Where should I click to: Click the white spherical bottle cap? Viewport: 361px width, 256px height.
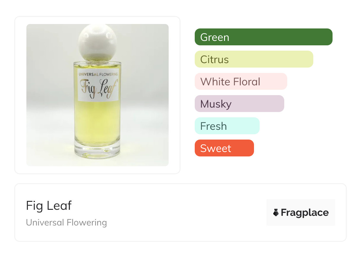coord(98,42)
